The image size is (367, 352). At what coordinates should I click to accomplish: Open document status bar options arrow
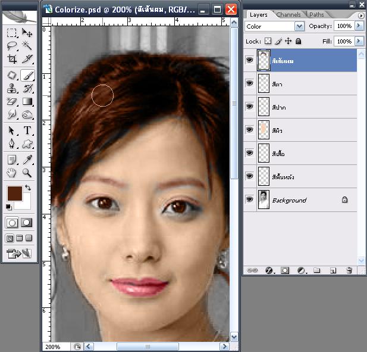tap(77, 347)
